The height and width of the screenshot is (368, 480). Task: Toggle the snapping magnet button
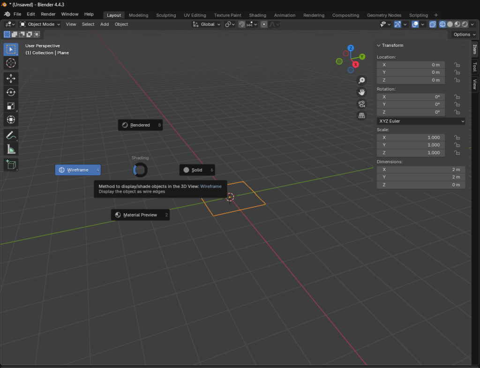pos(241,24)
